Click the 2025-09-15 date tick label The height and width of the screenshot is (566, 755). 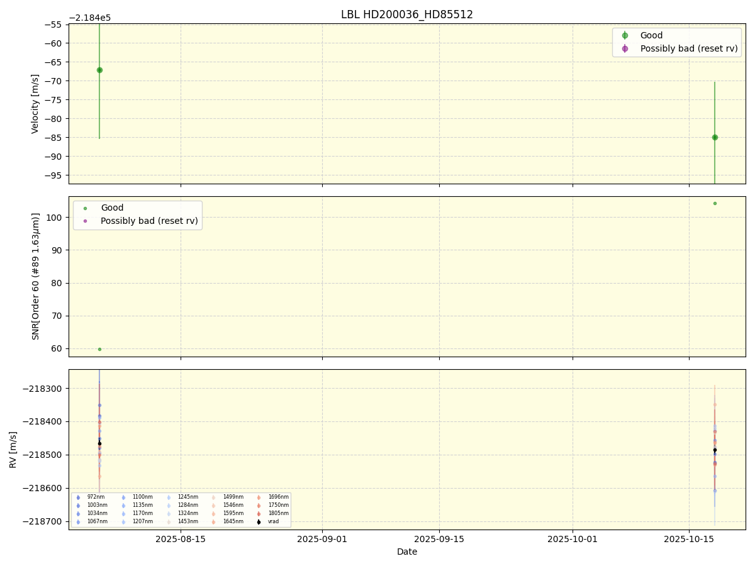coord(439,539)
